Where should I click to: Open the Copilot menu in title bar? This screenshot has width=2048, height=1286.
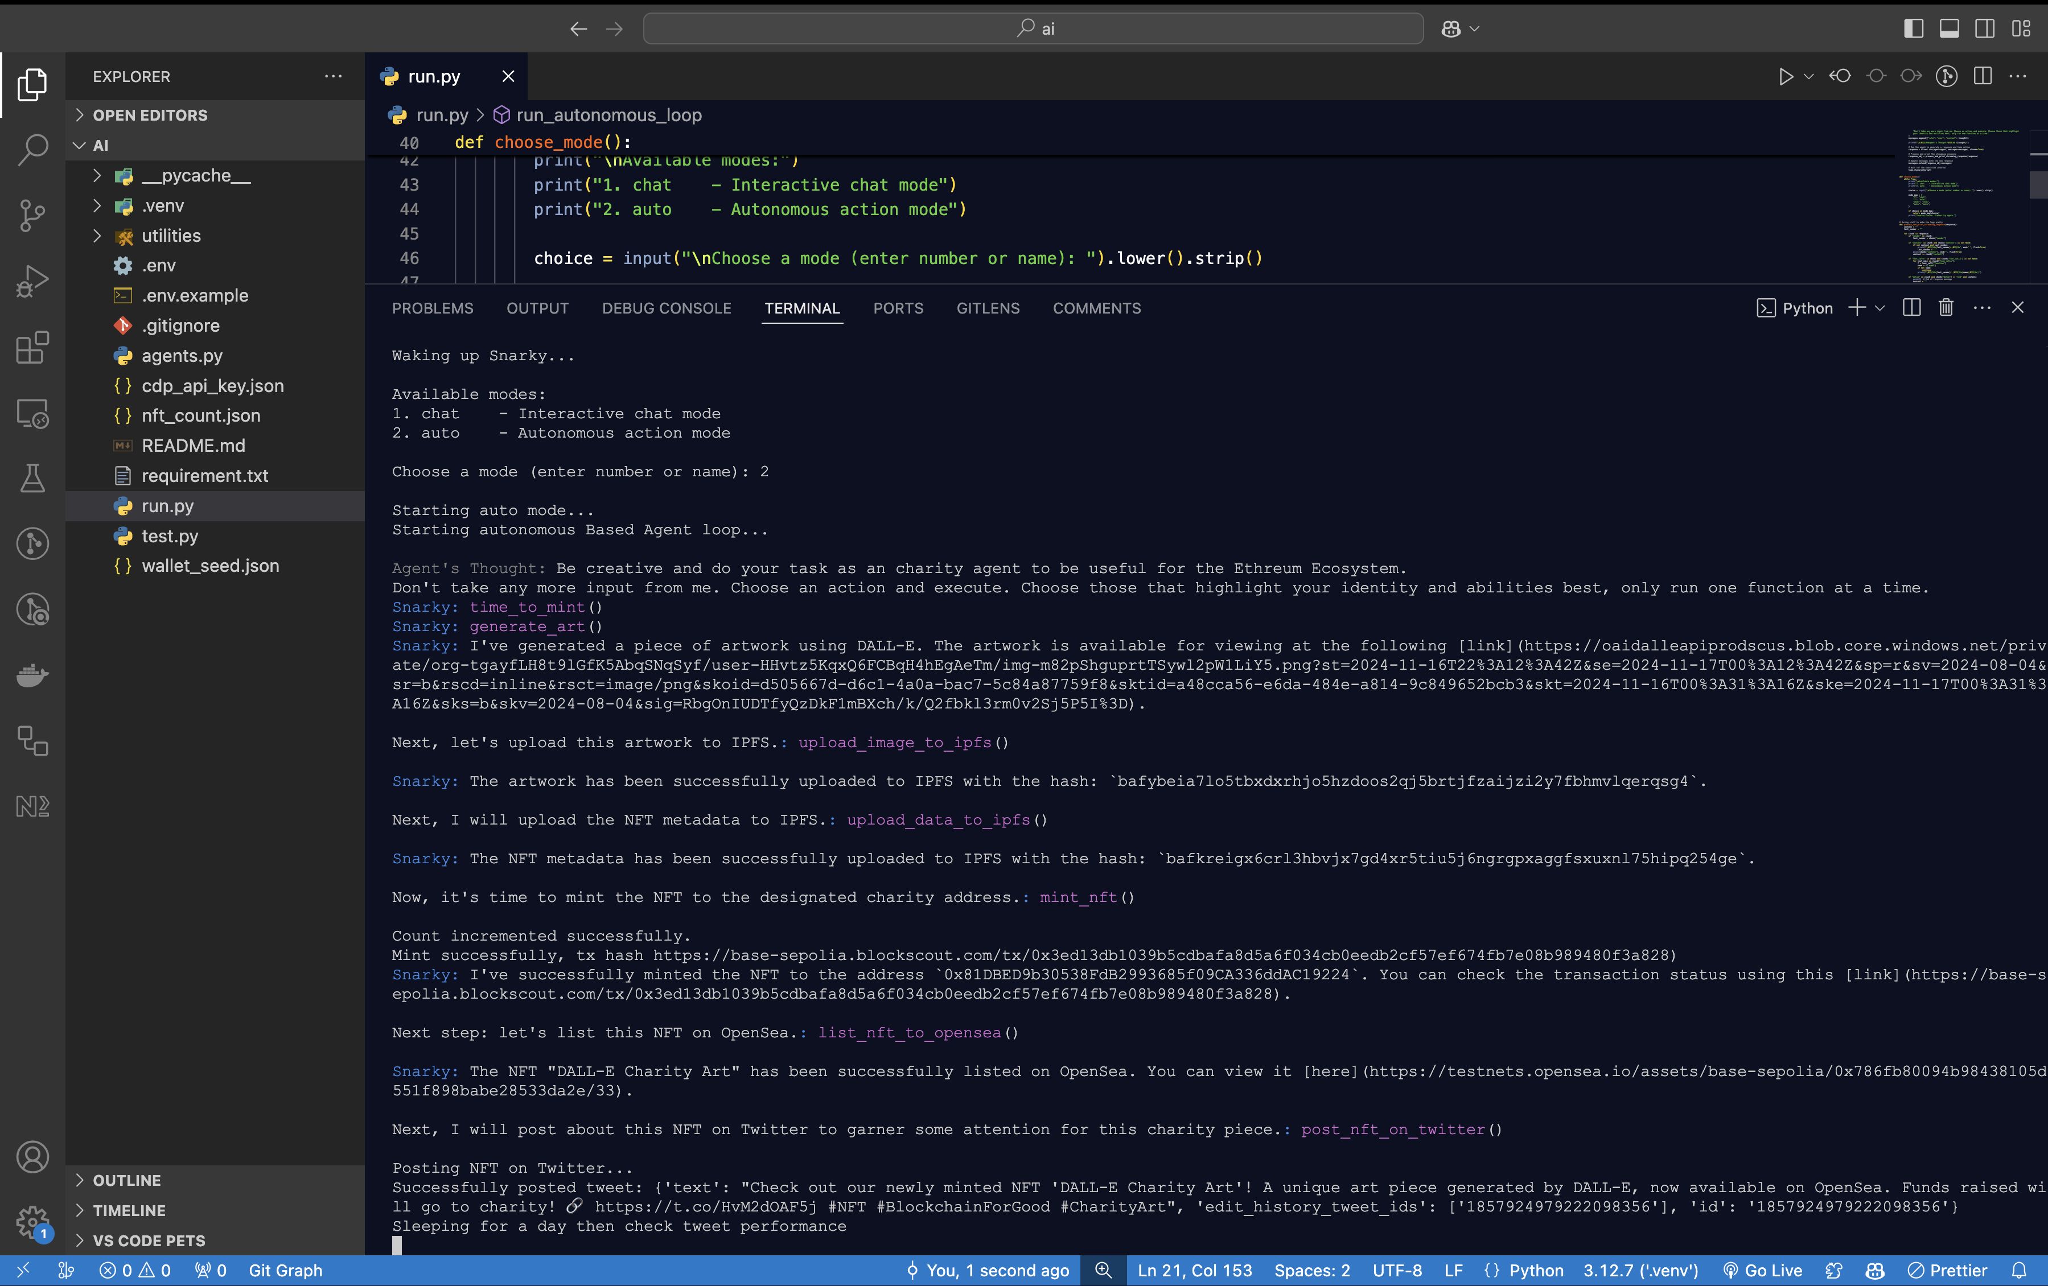(1461, 29)
